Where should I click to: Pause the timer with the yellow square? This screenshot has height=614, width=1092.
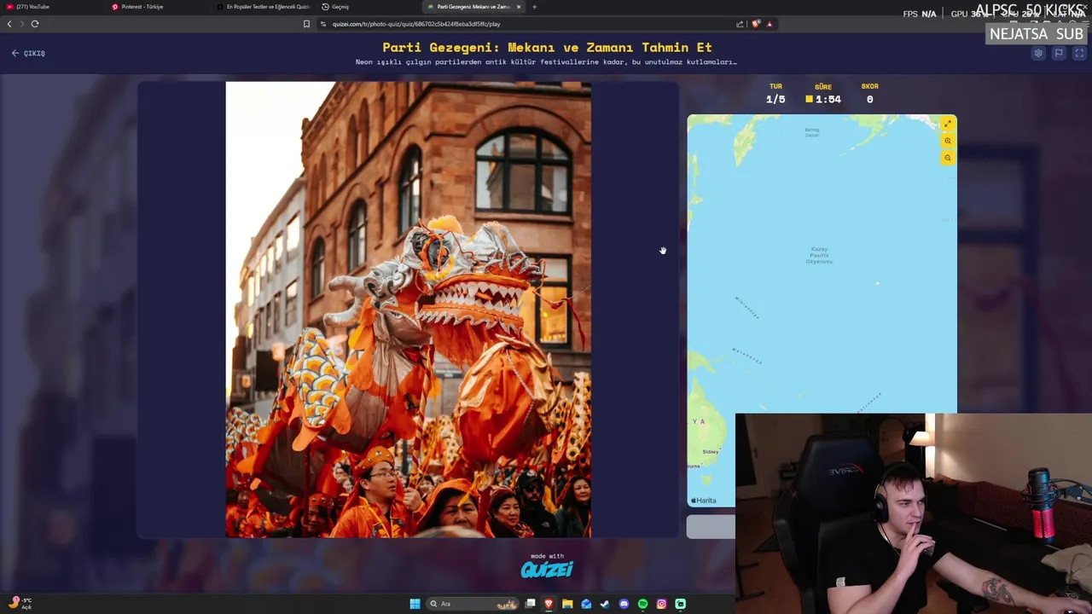click(809, 99)
